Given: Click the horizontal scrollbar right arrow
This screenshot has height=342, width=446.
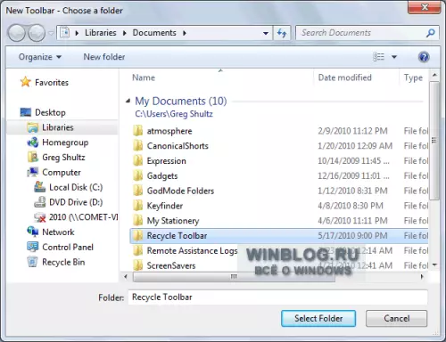Looking at the screenshot, I should click(422, 277).
